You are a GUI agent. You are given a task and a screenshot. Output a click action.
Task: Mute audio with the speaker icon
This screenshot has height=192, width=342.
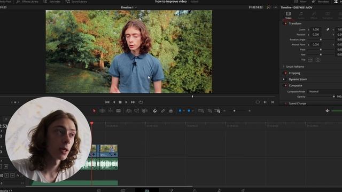click(328, 111)
